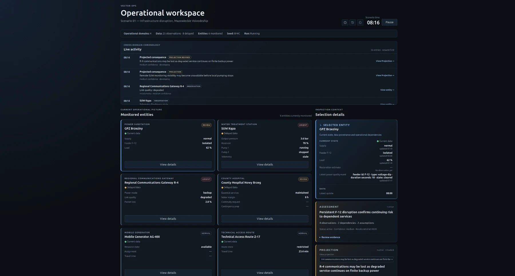View details of Technical Access Route Z-17 card
This screenshot has width=515, height=276.
coord(265,273)
